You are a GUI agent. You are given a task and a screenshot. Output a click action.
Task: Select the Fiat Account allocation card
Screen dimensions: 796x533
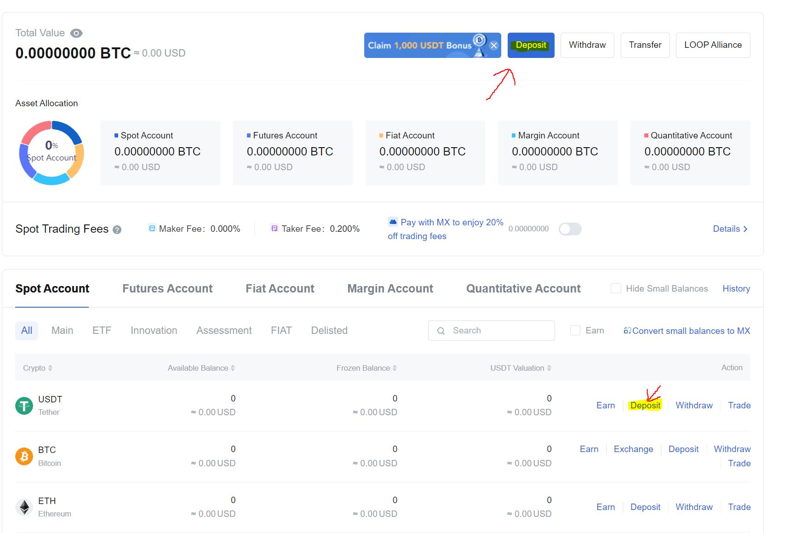[425, 153]
